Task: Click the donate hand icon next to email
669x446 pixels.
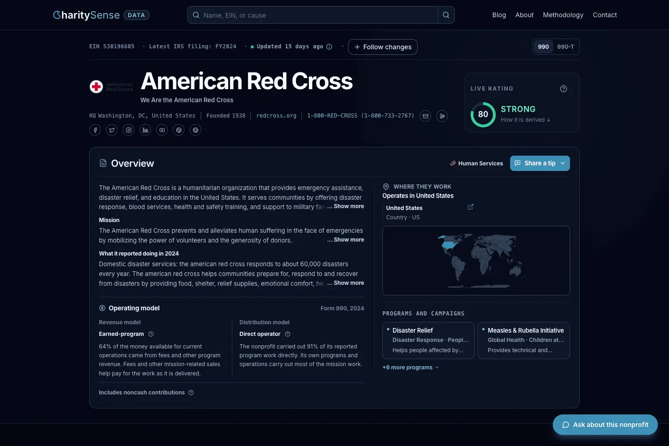Action: click(442, 116)
